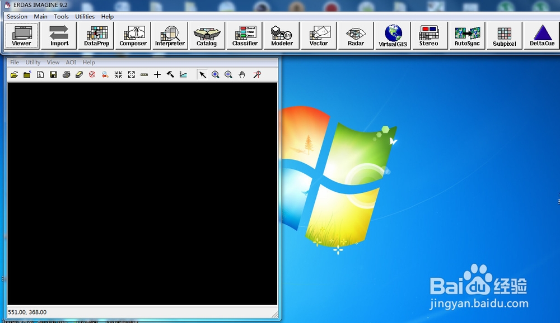Click the coordinates readout 551.00, 368.00

tap(27, 312)
